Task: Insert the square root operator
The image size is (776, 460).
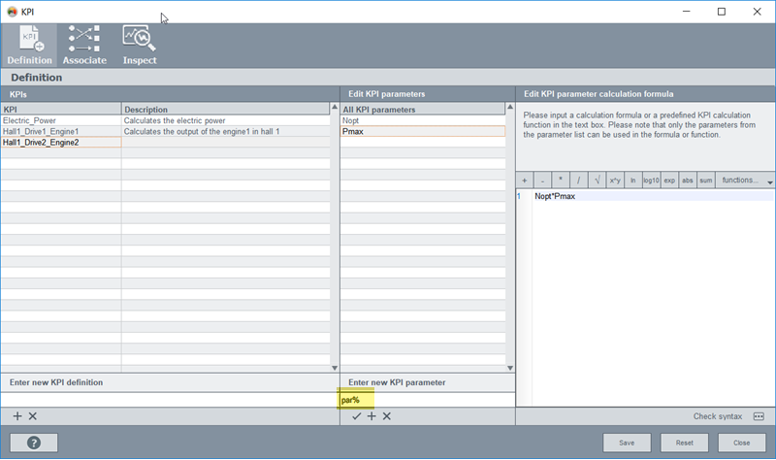Action: point(597,181)
